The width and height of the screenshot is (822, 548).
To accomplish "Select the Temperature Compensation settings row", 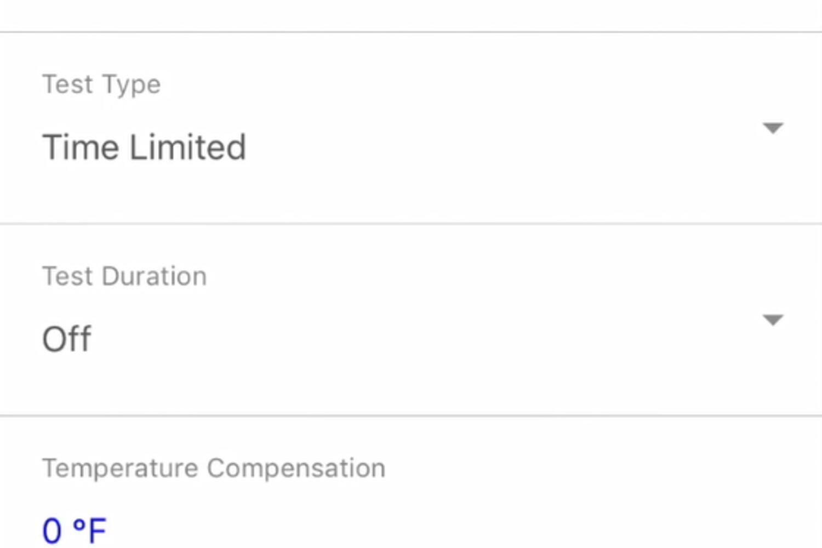I will coord(411,493).
